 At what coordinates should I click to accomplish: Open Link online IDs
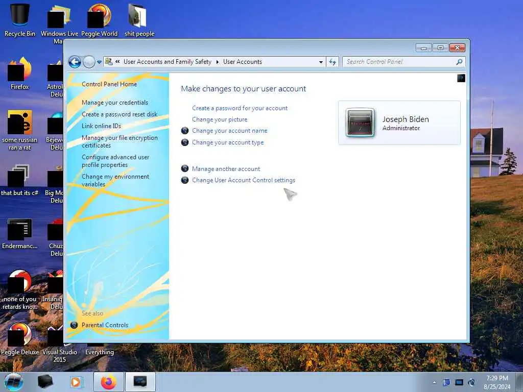click(x=102, y=126)
